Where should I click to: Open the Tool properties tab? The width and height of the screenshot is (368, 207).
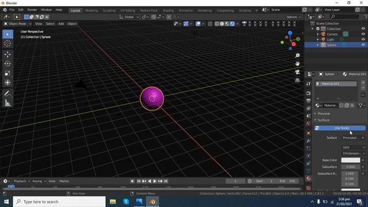308,84
